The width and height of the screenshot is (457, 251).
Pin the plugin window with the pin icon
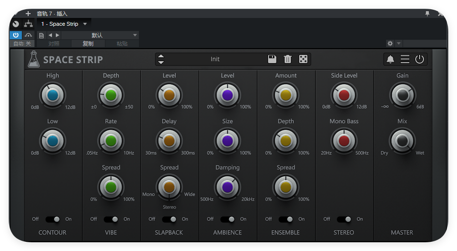427,14
